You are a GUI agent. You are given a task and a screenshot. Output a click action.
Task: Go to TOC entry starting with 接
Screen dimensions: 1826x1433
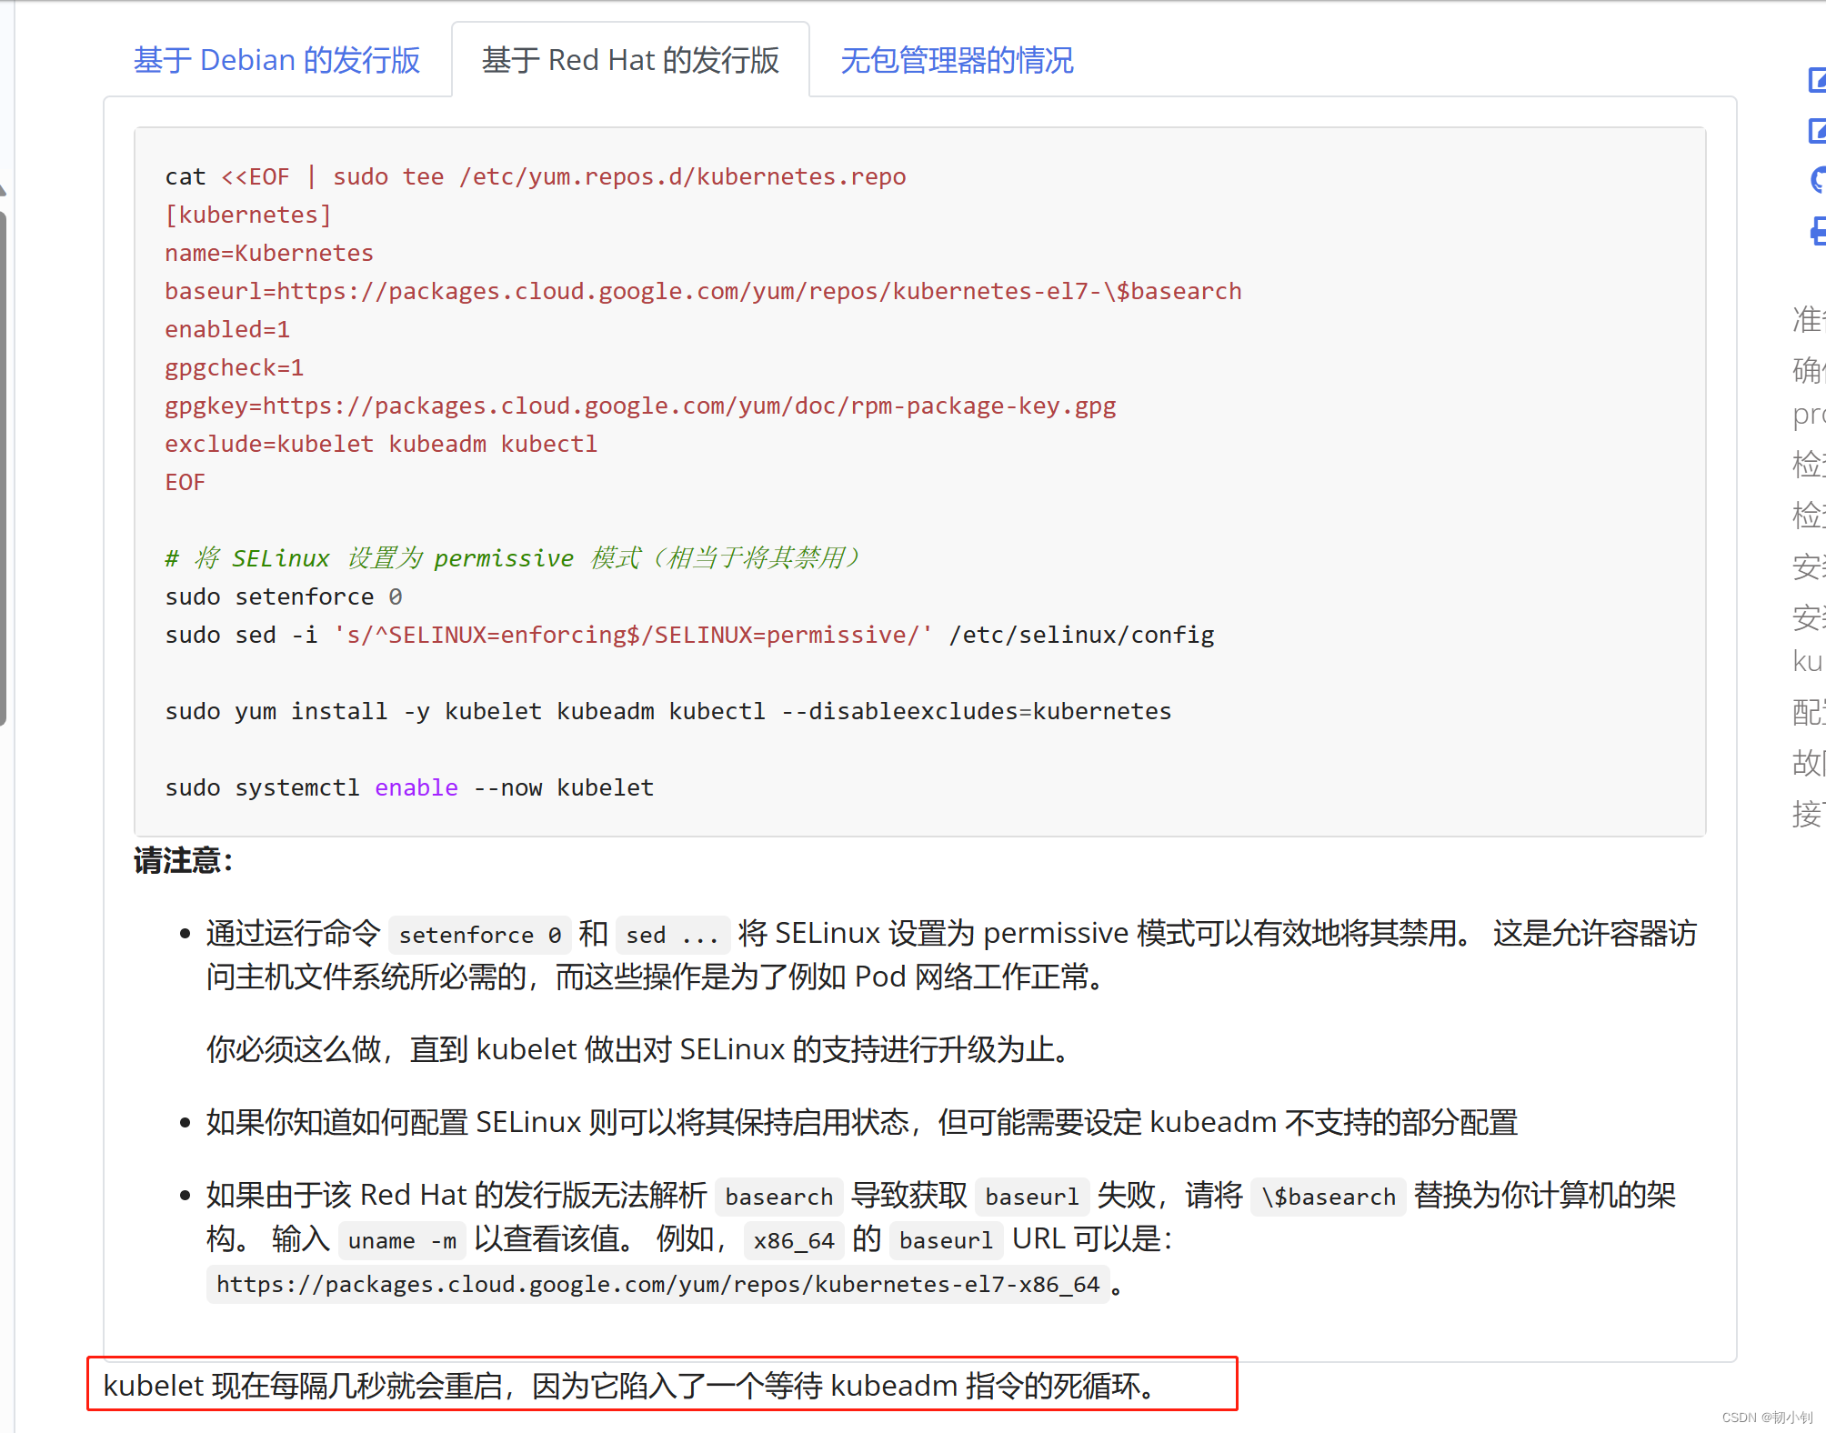tap(1808, 813)
